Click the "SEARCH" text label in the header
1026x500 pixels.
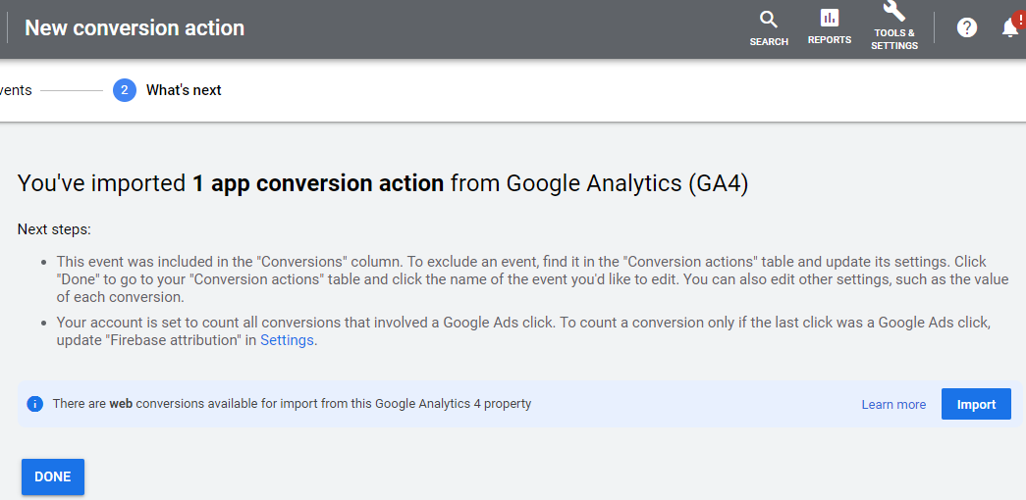click(769, 42)
